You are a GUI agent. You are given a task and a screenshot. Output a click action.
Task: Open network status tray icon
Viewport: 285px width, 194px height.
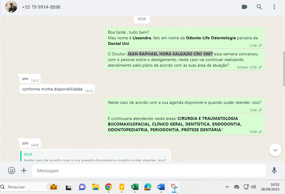[x=246, y=187]
